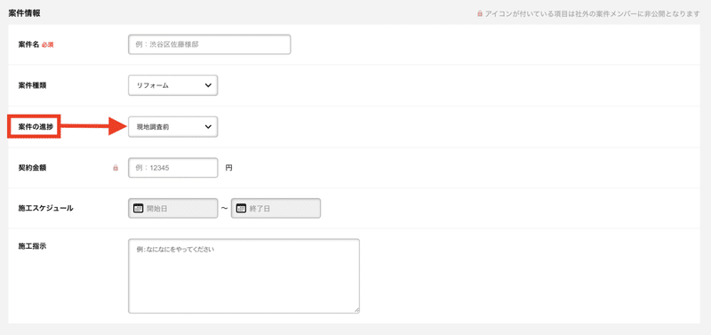Screen dimensions: 711x335
Task: Click the 施工指示 textarea resize handle
Action: click(356, 310)
